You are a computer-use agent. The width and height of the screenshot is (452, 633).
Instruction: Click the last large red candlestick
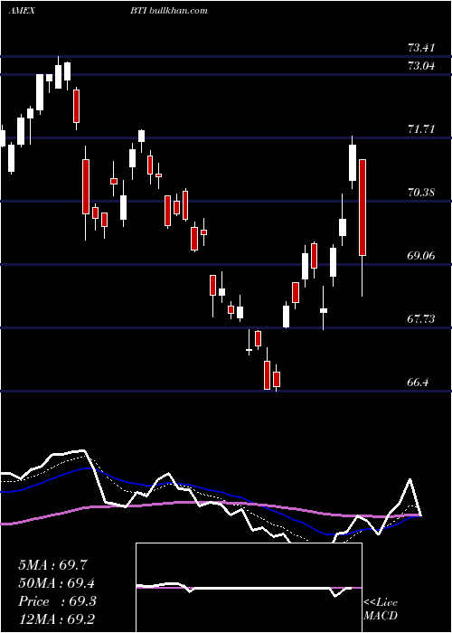[363, 207]
